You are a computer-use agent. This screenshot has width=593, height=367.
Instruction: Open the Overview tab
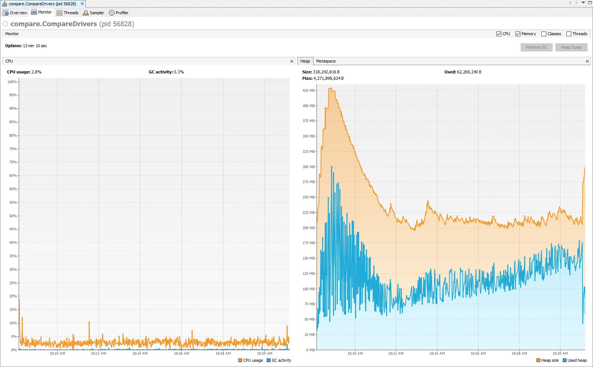pyautogui.click(x=15, y=13)
